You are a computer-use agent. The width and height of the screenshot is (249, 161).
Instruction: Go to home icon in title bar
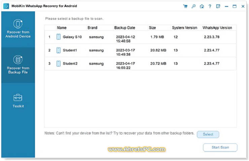(202, 6)
